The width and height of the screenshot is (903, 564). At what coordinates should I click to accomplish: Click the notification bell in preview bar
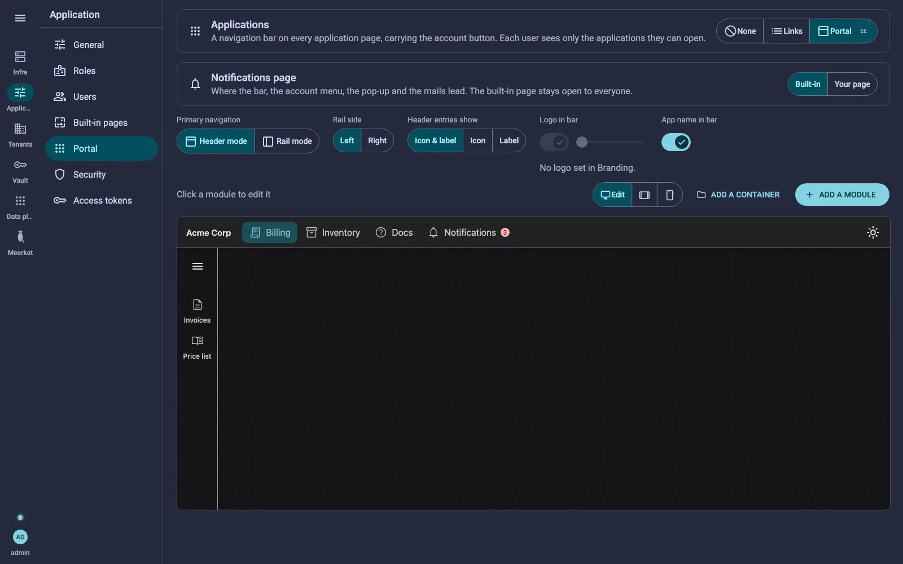click(x=433, y=232)
